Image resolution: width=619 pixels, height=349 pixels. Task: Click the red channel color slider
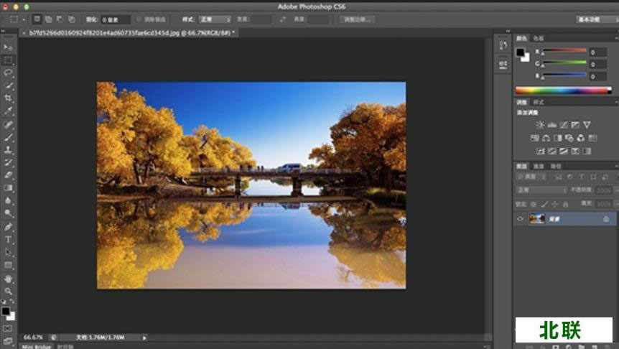[x=564, y=52]
